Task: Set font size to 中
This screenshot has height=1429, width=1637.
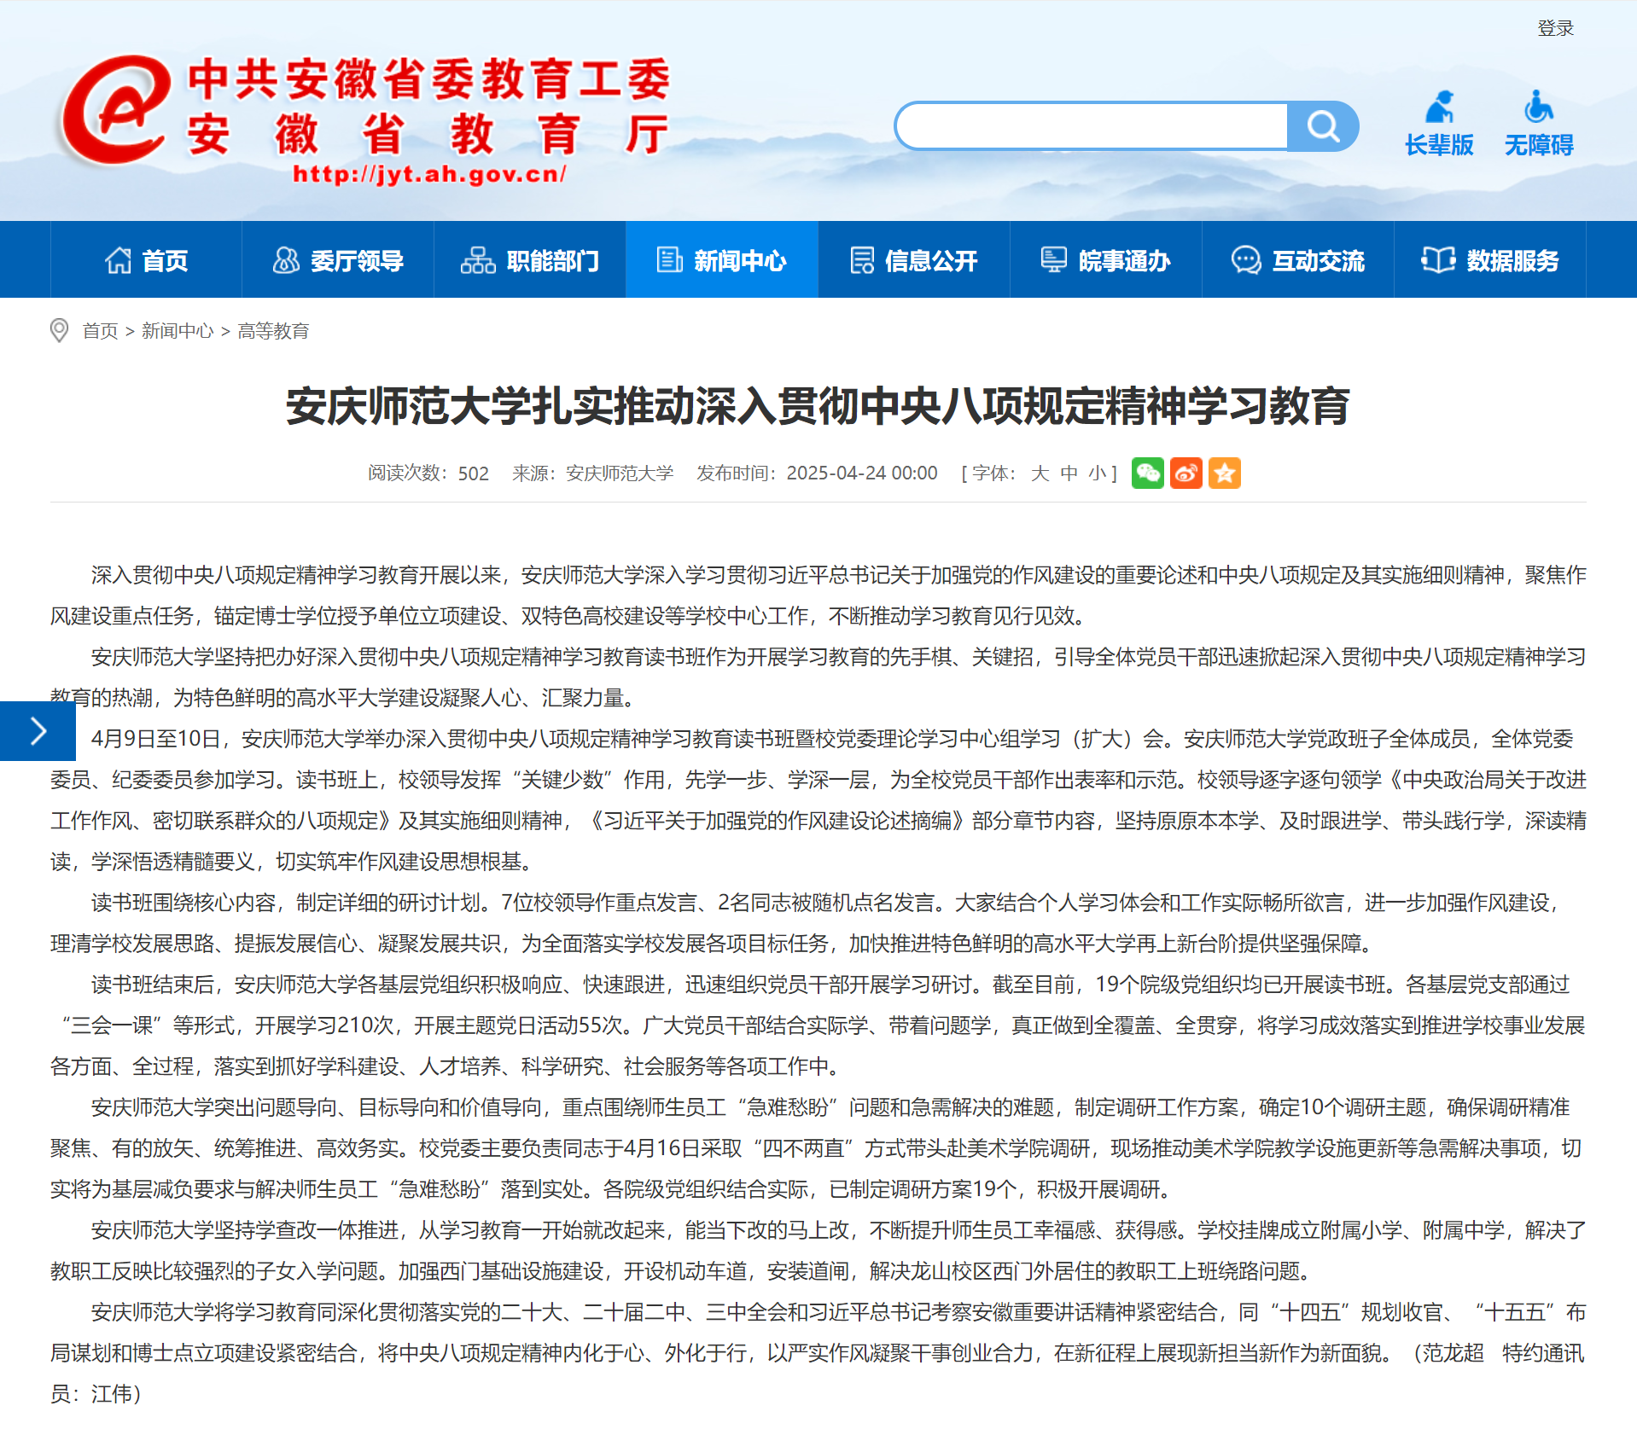Action: pyautogui.click(x=1069, y=473)
